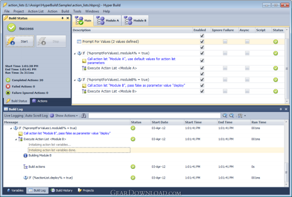Toggle Ignore Failure for Prompt For Values
Image resolution: width=292 pixels, height=197 pixels.
[225, 42]
